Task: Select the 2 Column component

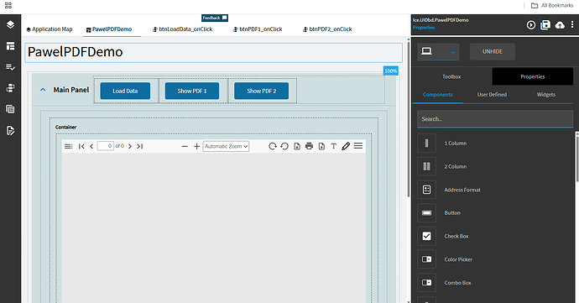Action: [495, 167]
